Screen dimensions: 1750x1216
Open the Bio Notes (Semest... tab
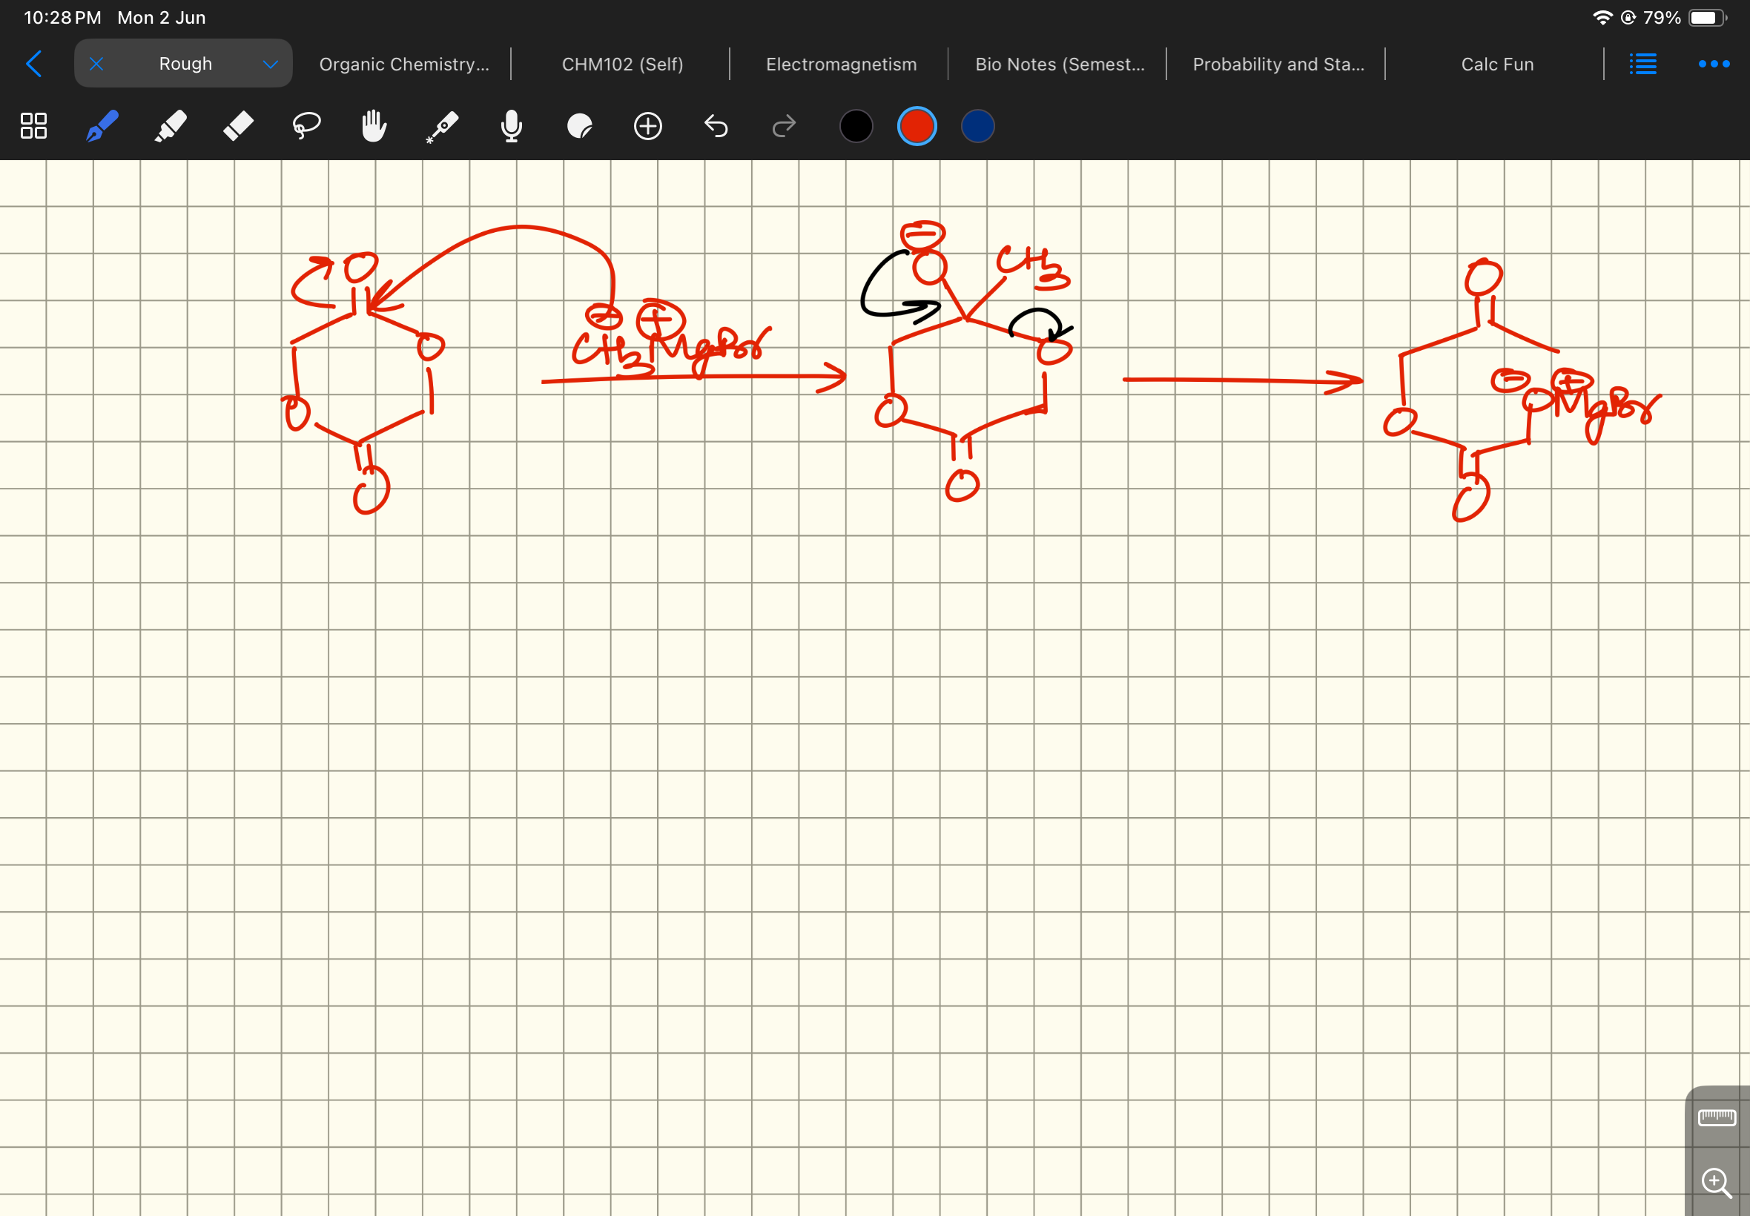pyautogui.click(x=1060, y=64)
